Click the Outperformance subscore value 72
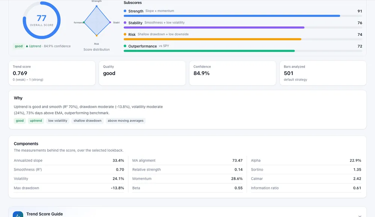 point(360,46)
